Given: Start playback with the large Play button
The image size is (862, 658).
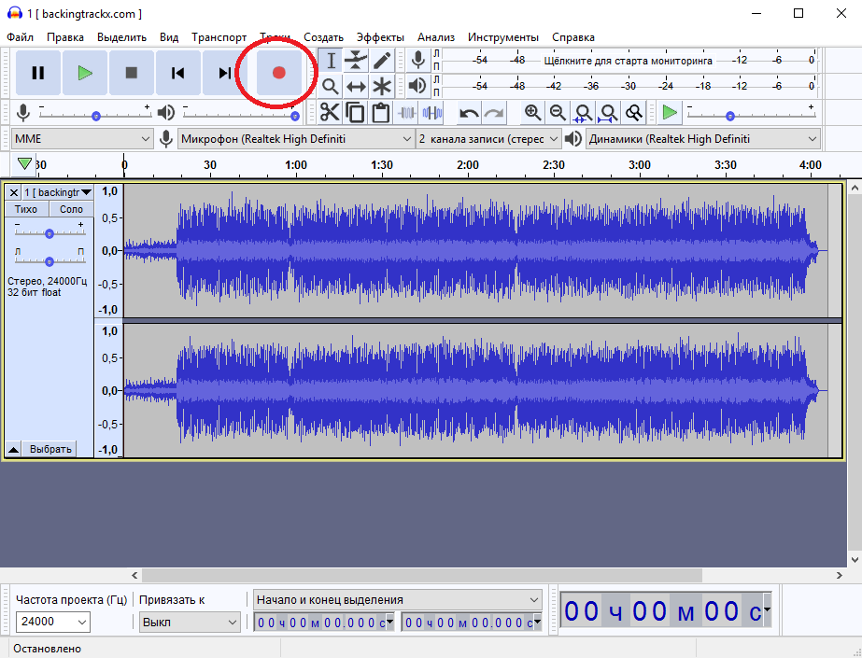Looking at the screenshot, I should click(85, 73).
